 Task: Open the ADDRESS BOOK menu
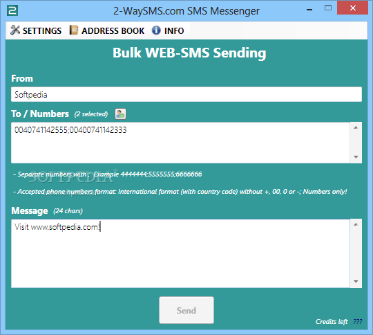click(107, 30)
